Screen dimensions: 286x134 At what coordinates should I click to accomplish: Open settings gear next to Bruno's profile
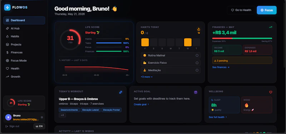(42, 118)
